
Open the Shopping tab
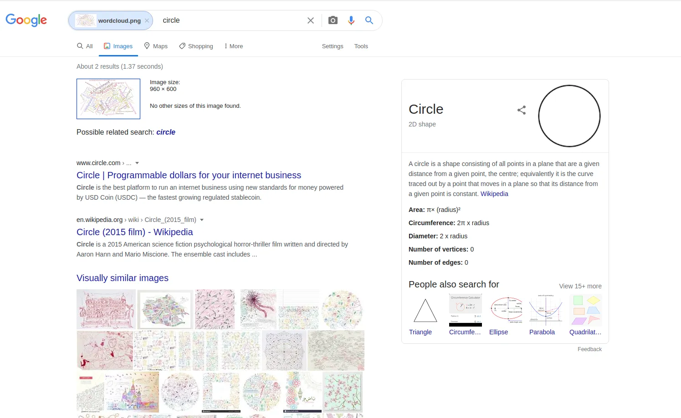196,46
